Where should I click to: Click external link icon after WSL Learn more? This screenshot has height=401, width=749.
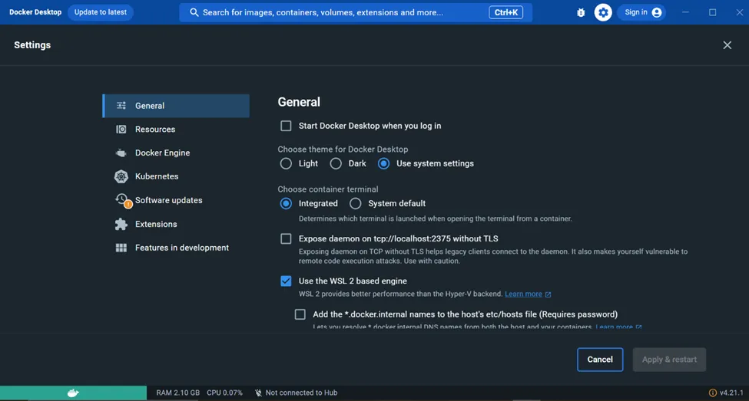click(x=548, y=294)
